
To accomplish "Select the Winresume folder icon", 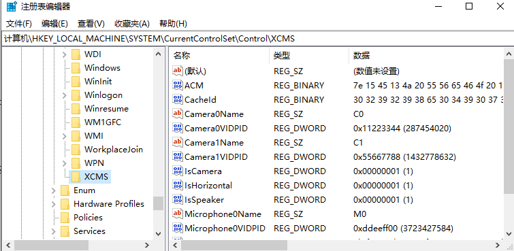I will coord(76,108).
